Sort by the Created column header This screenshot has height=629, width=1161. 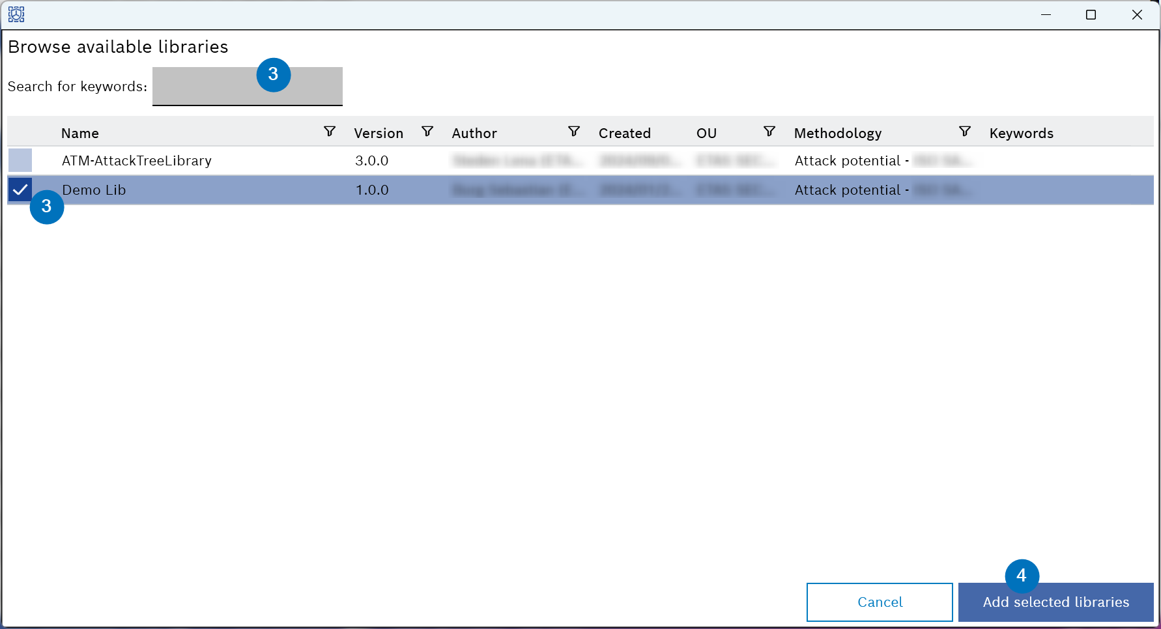pyautogui.click(x=624, y=133)
